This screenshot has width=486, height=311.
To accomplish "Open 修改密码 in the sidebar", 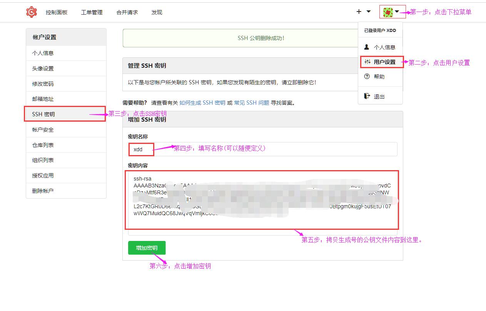I will click(x=66, y=84).
